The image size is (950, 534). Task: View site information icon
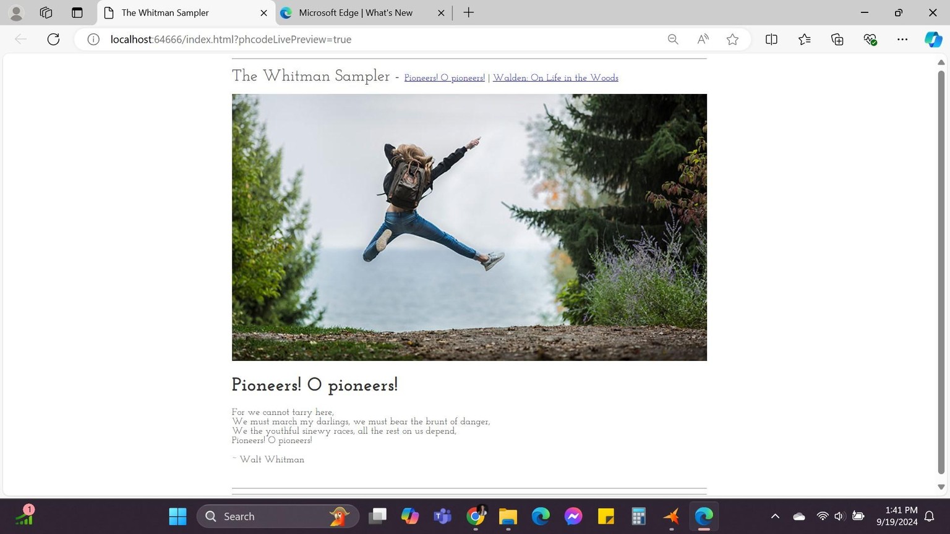[x=93, y=40]
